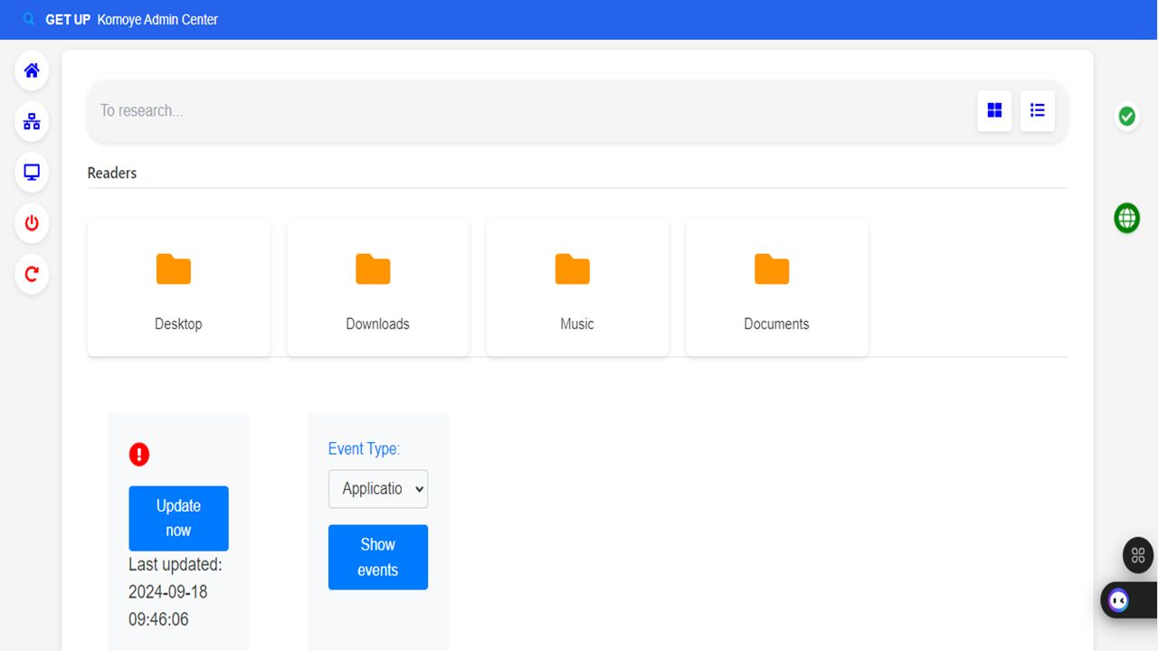This screenshot has width=1158, height=651.
Task: Open the Home sidebar icon
Action: pos(32,71)
